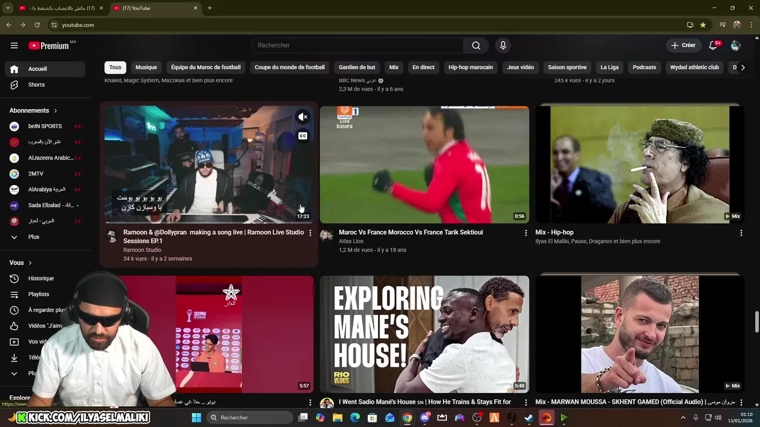Viewport: 760px width, 427px height.
Task: Close the (17) YouTube tab
Action: pyautogui.click(x=195, y=8)
